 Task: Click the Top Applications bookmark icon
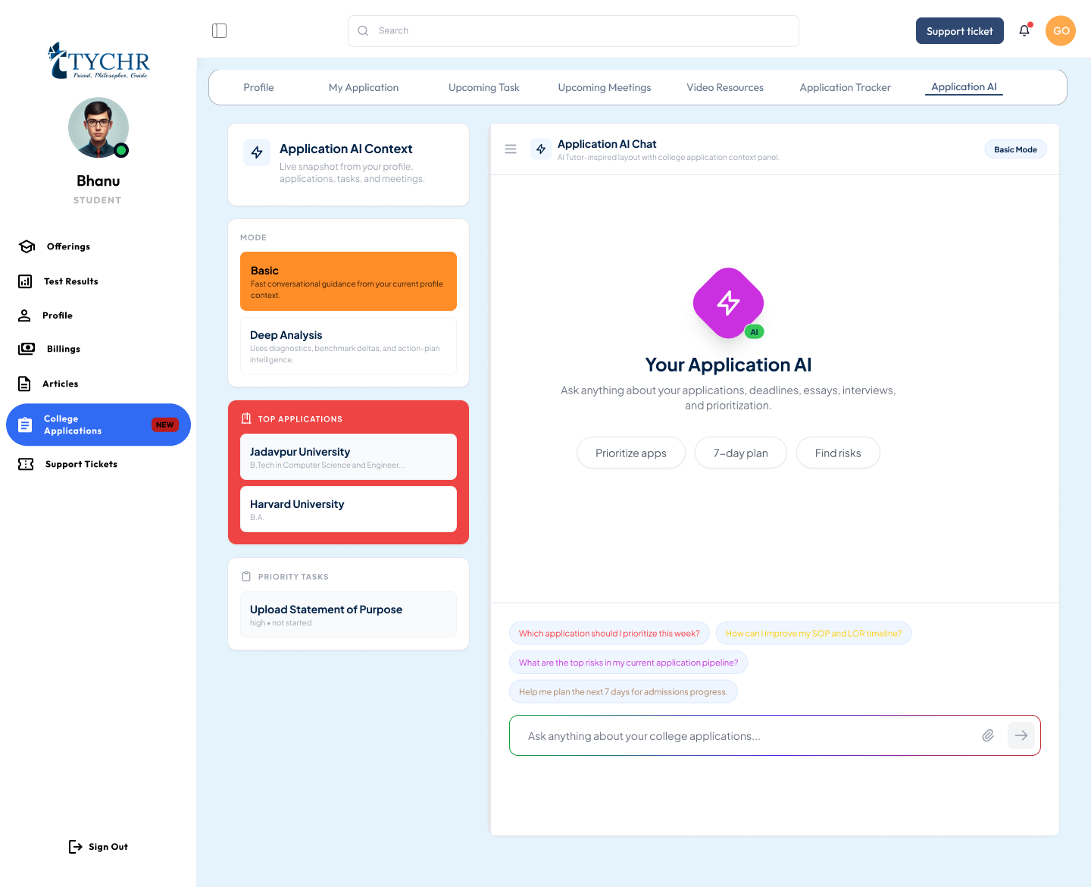click(x=246, y=418)
